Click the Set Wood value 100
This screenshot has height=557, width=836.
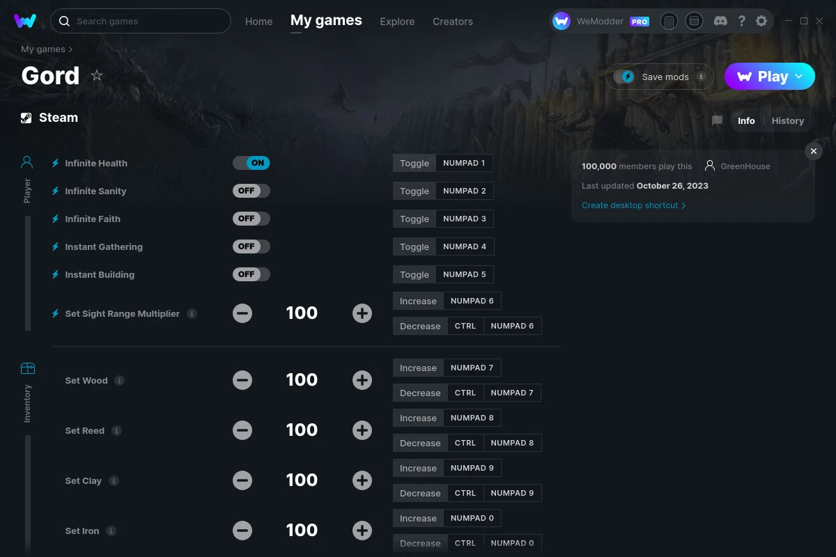(x=302, y=380)
